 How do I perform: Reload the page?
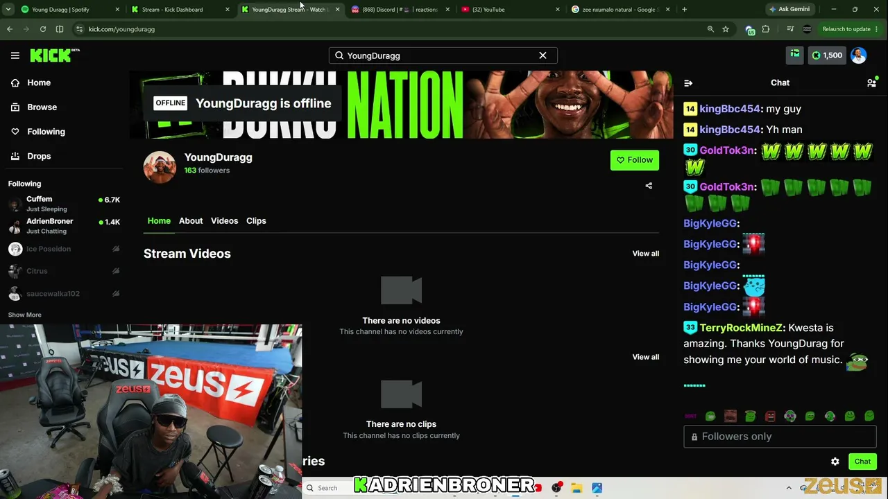[43, 29]
